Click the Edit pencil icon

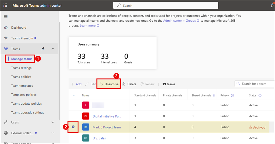coord(87,84)
